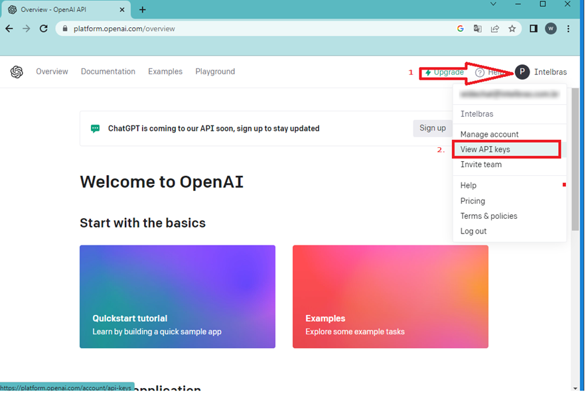This screenshot has width=588, height=394.
Task: Click the Intelbras account name in the header
Action: point(550,72)
